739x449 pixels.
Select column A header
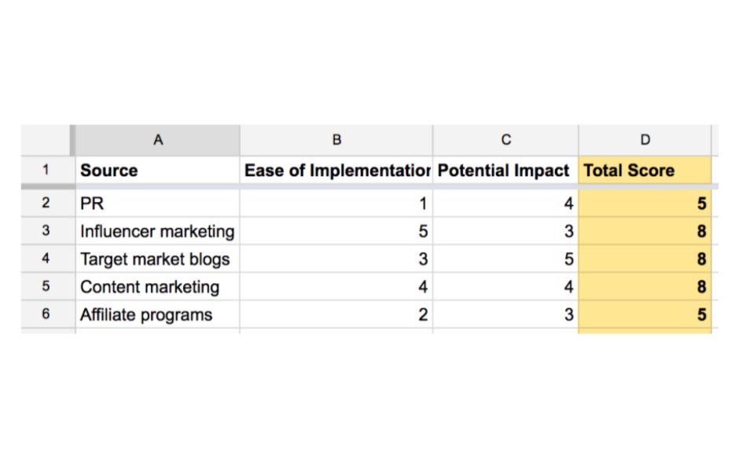pyautogui.click(x=157, y=140)
